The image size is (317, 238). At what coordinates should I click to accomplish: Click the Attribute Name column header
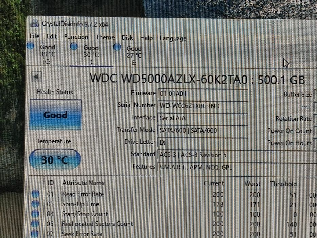click(83, 183)
